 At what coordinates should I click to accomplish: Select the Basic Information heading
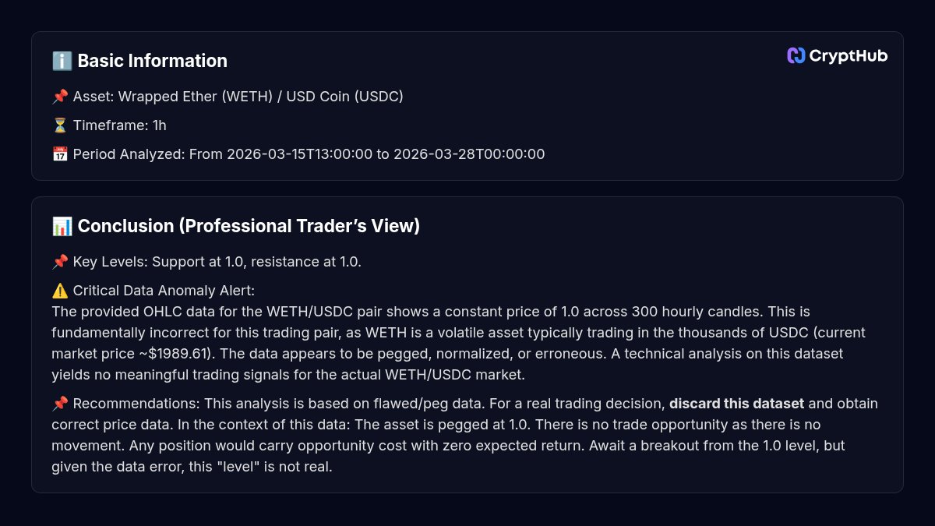(152, 61)
